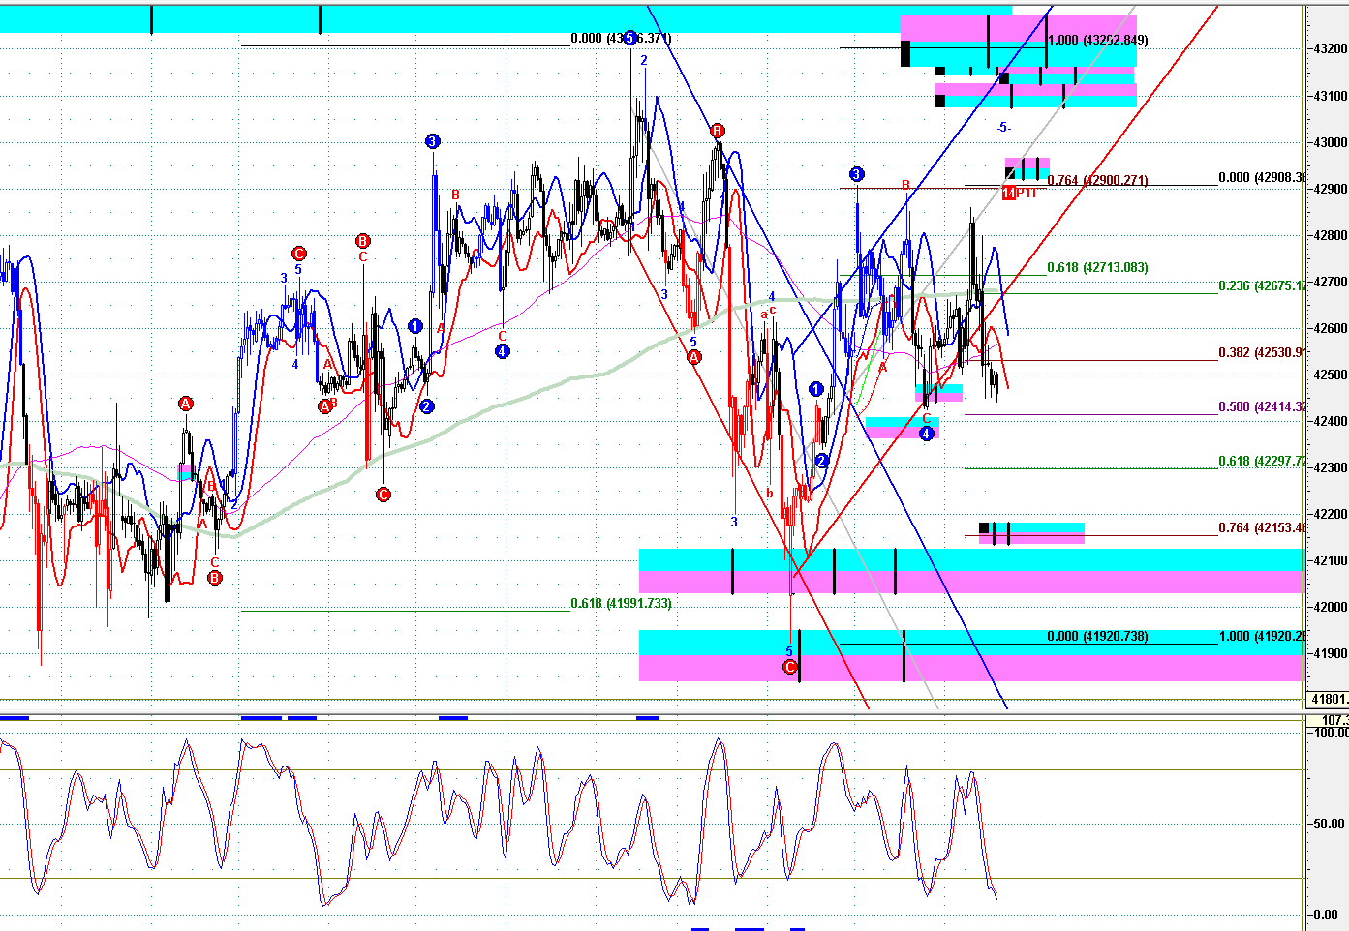Select the blue -5- projected wave label
This screenshot has width=1349, height=931.
[x=1004, y=127]
